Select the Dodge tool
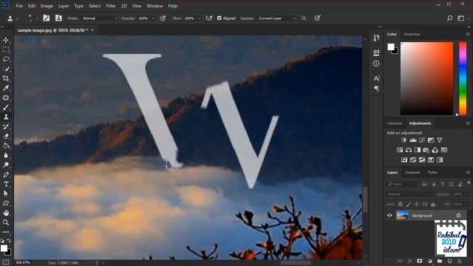Image resolution: width=473 pixels, height=266 pixels. click(6, 166)
